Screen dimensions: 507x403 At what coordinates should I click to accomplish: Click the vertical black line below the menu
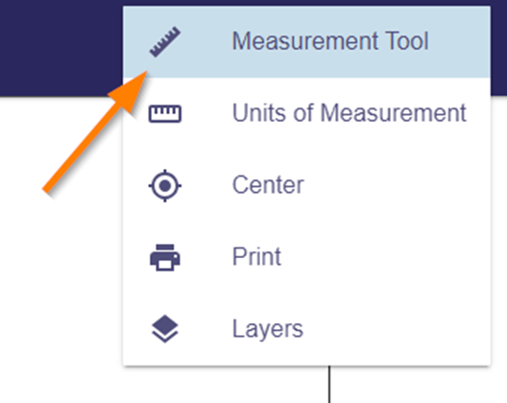click(x=329, y=384)
